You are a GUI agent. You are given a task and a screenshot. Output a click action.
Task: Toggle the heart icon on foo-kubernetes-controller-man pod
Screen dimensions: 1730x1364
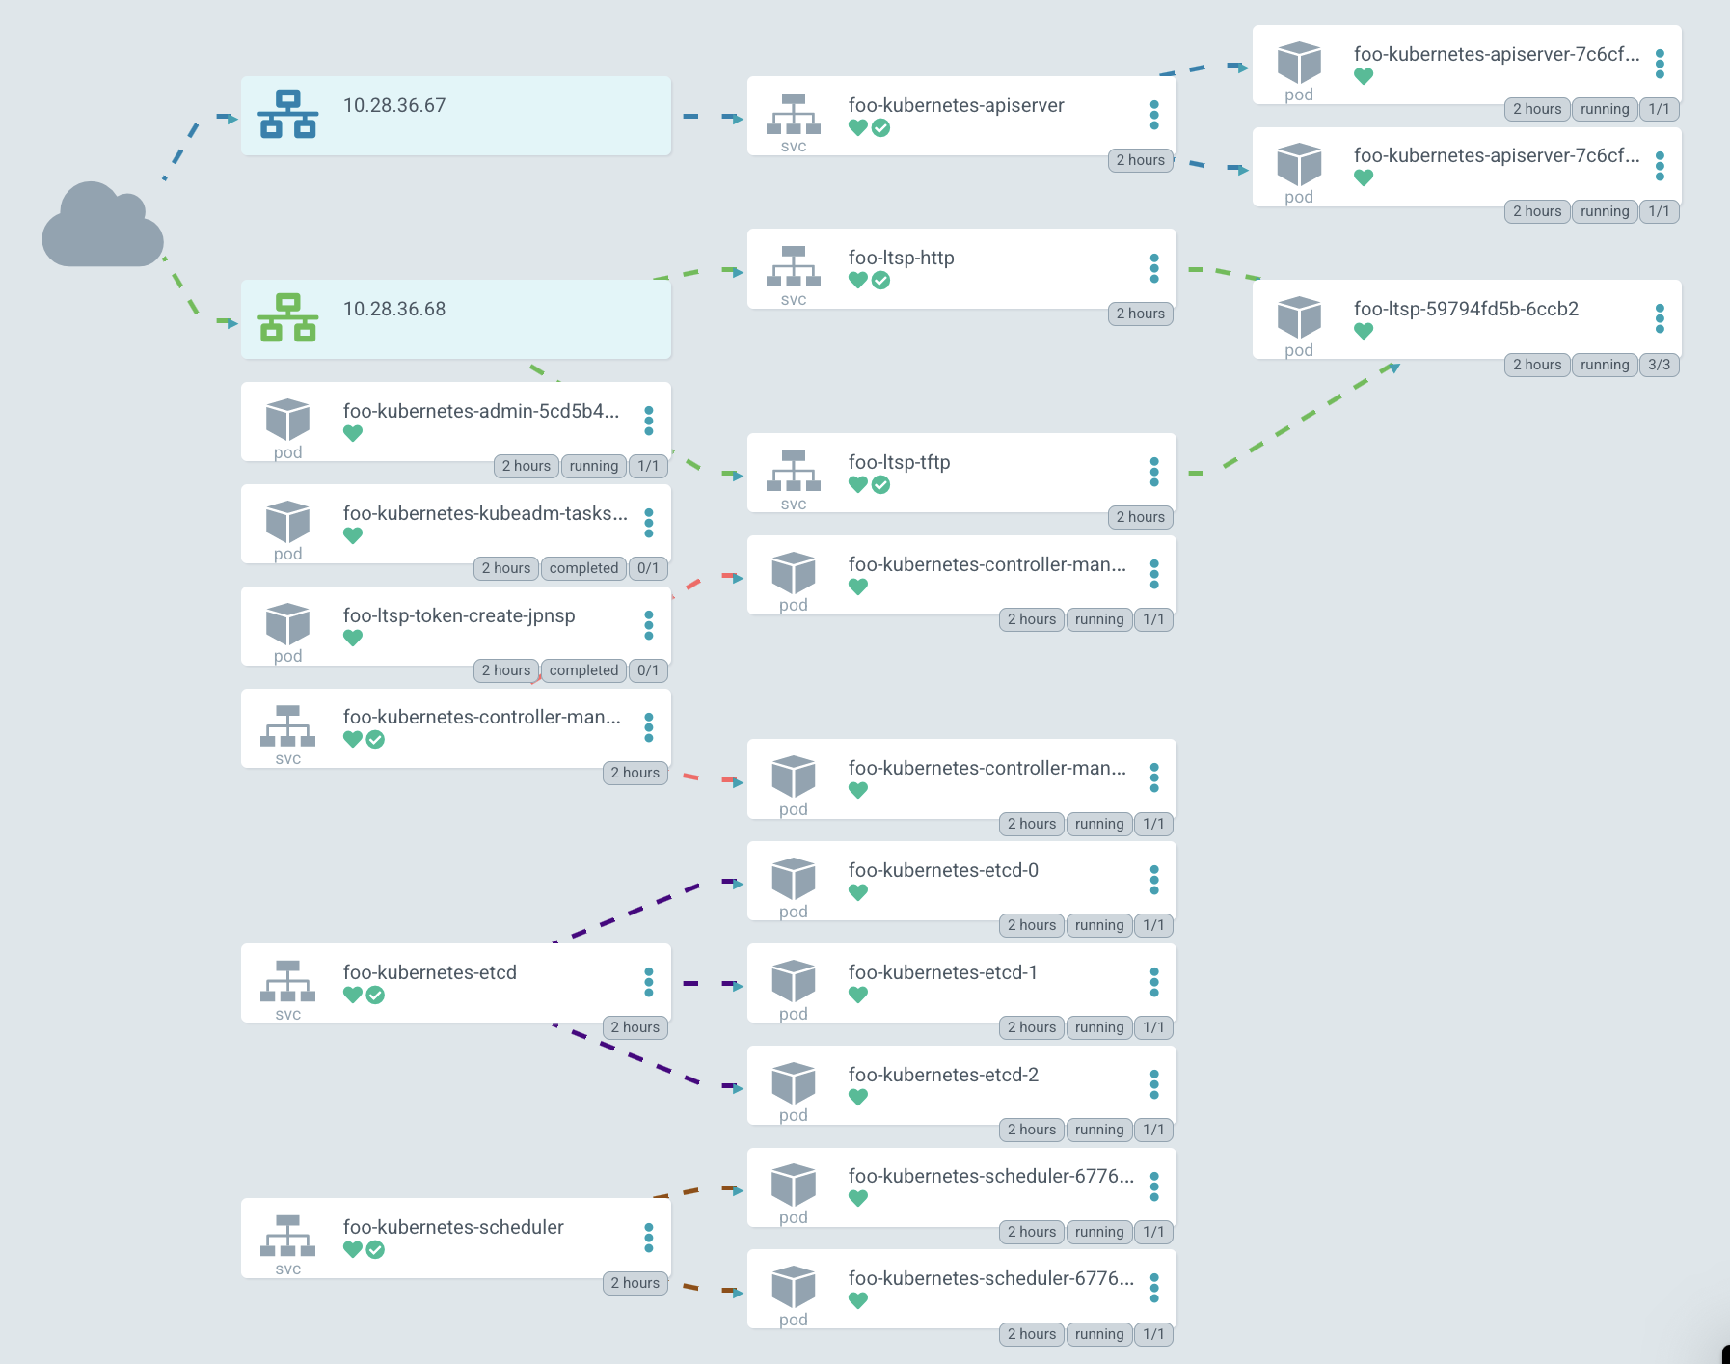click(857, 587)
